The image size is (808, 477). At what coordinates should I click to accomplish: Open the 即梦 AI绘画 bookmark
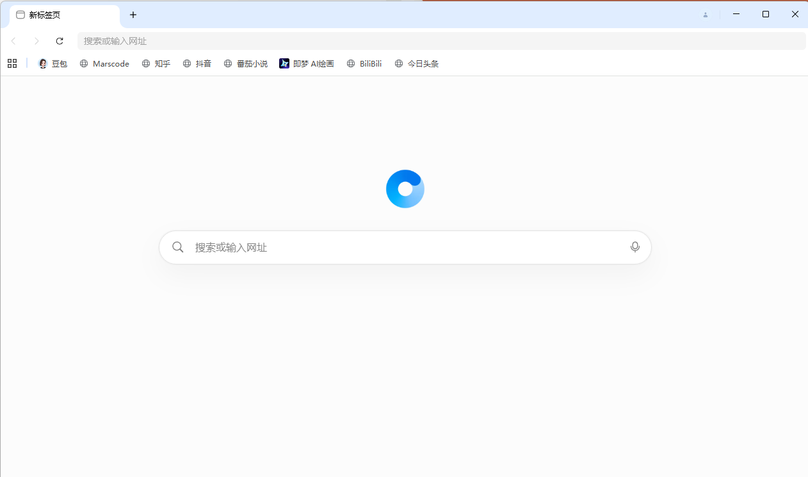[x=307, y=63]
